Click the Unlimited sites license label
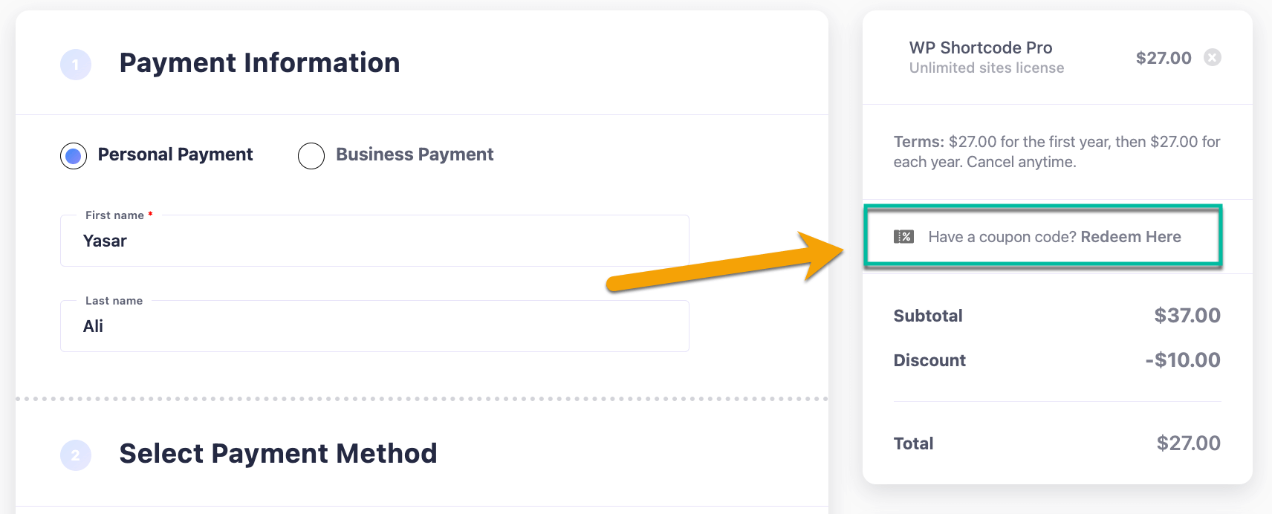1272x514 pixels. tap(986, 68)
